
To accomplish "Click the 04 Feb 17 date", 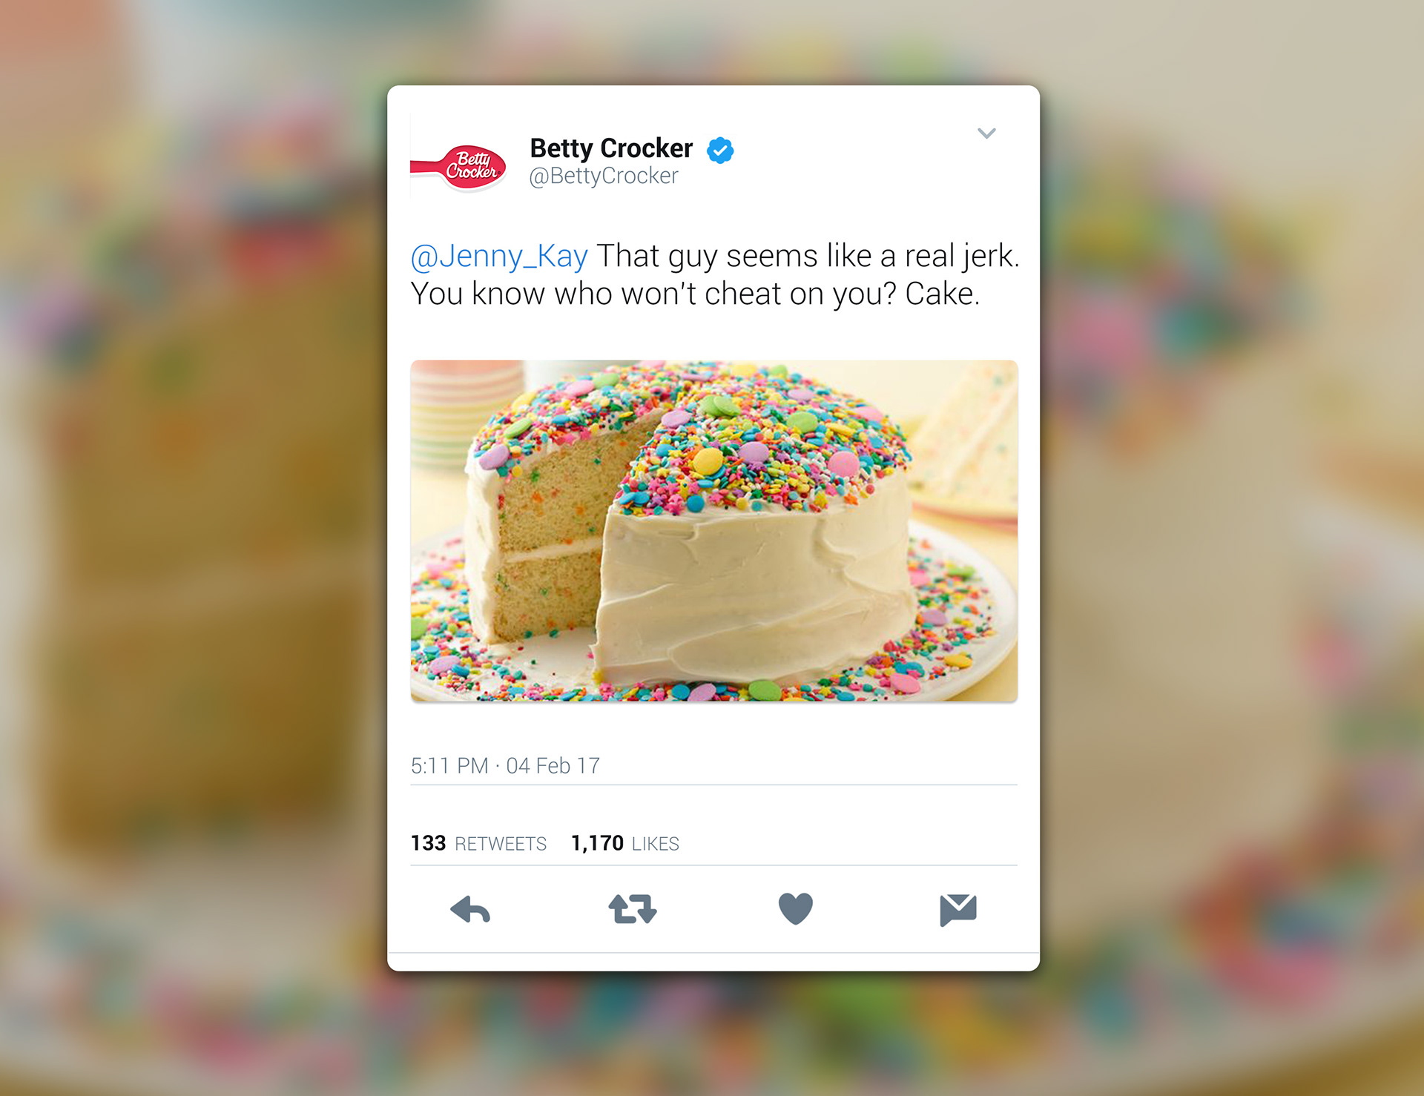I will 553,766.
